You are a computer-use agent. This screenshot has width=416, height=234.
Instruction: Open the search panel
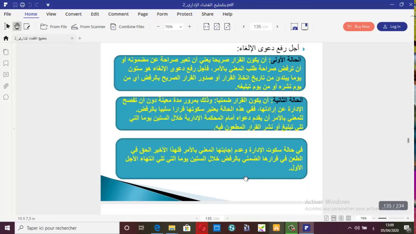6,97
